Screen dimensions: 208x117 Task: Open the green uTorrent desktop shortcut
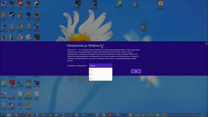tap(4, 84)
